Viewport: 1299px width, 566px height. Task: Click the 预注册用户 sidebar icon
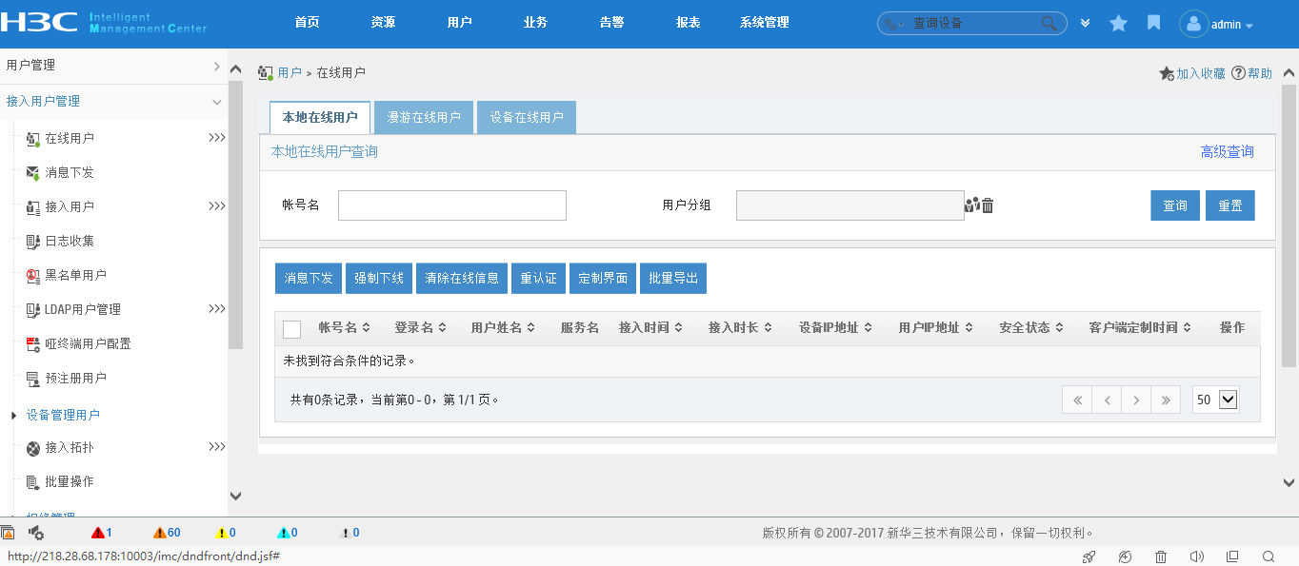(x=32, y=378)
